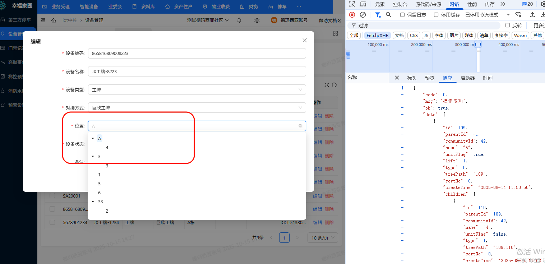This screenshot has width=545, height=264.
Task: Enable 保留日志 checkbox
Action: (x=402, y=15)
